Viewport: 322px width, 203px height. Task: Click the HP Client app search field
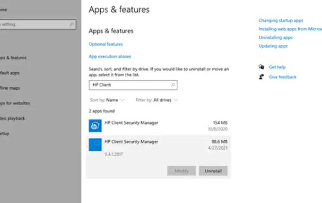(130, 85)
